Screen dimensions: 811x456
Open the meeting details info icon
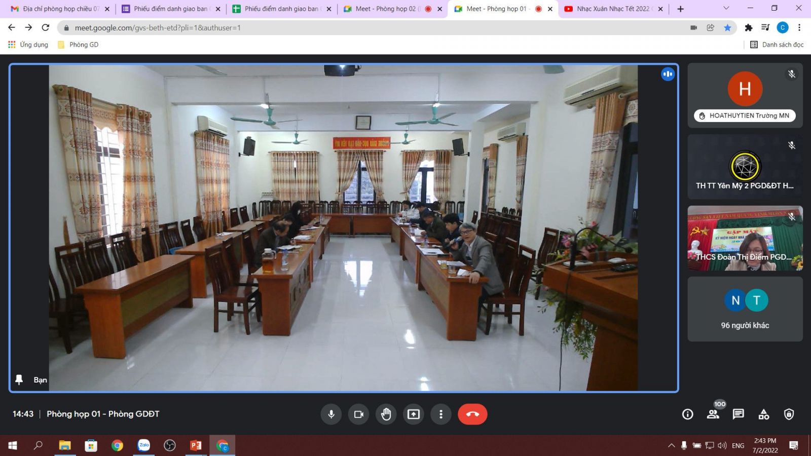(x=687, y=414)
